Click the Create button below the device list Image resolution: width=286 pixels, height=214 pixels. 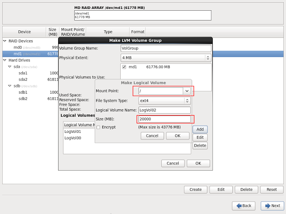point(195,189)
